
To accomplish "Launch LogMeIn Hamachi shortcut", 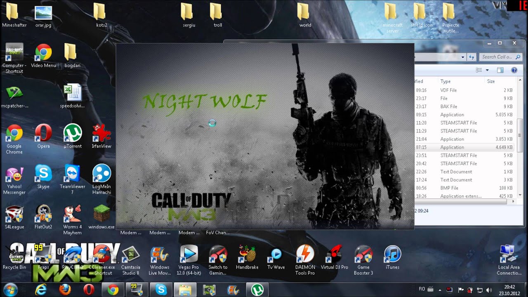I will [101, 180].
